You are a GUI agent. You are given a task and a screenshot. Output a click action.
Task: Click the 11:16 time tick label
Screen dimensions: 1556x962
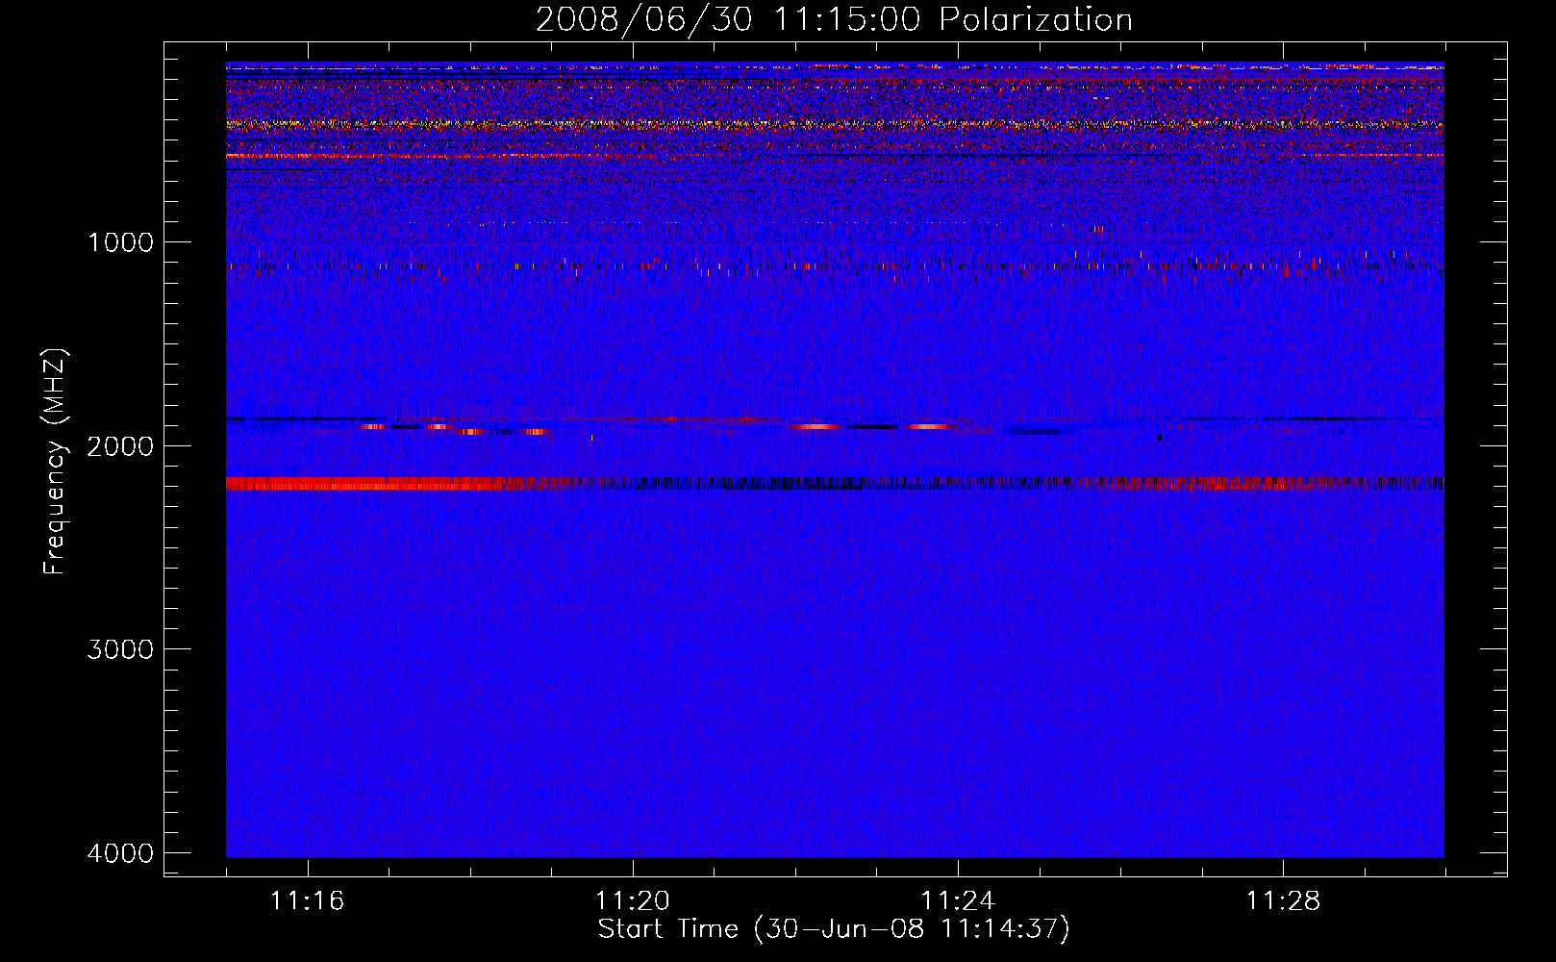(x=307, y=901)
